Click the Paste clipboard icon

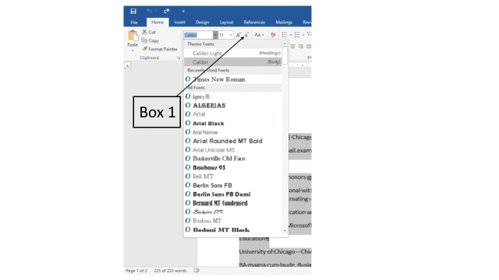[x=133, y=36]
